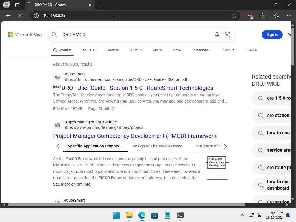Open uBlock Origin extension icon
Image resolution: width=296 pixels, height=222 pixels.
250,16
